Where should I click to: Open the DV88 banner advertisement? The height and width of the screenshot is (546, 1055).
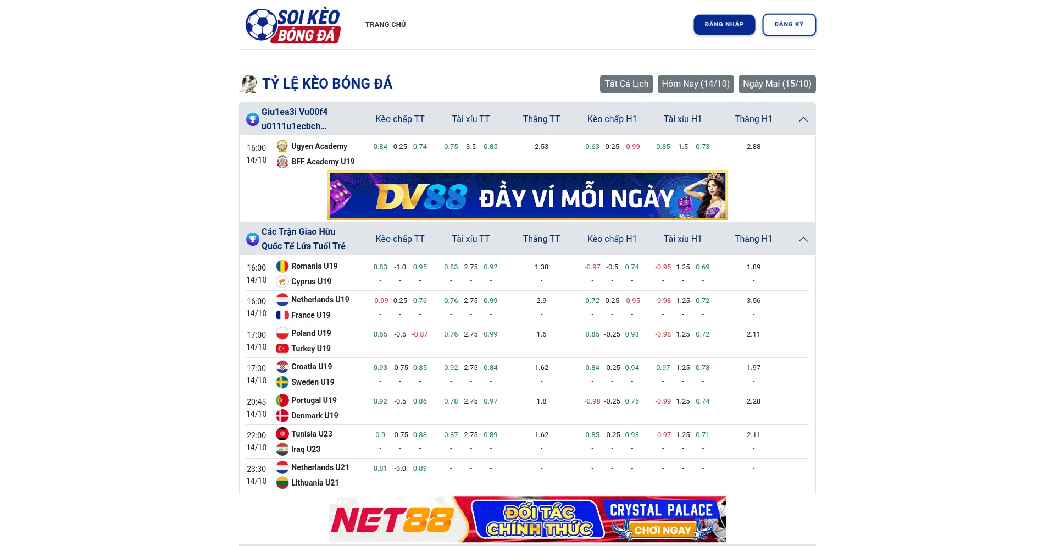click(527, 196)
